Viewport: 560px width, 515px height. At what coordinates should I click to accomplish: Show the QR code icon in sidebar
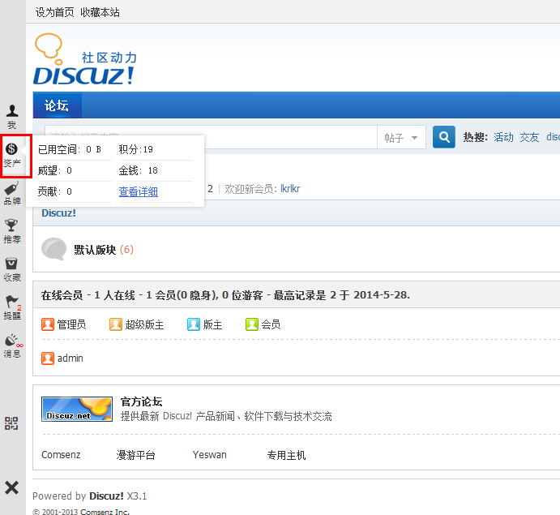[x=11, y=423]
